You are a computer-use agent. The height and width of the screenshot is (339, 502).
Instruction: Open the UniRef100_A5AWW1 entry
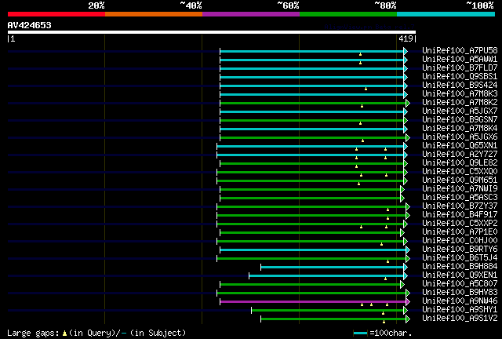tap(460, 60)
